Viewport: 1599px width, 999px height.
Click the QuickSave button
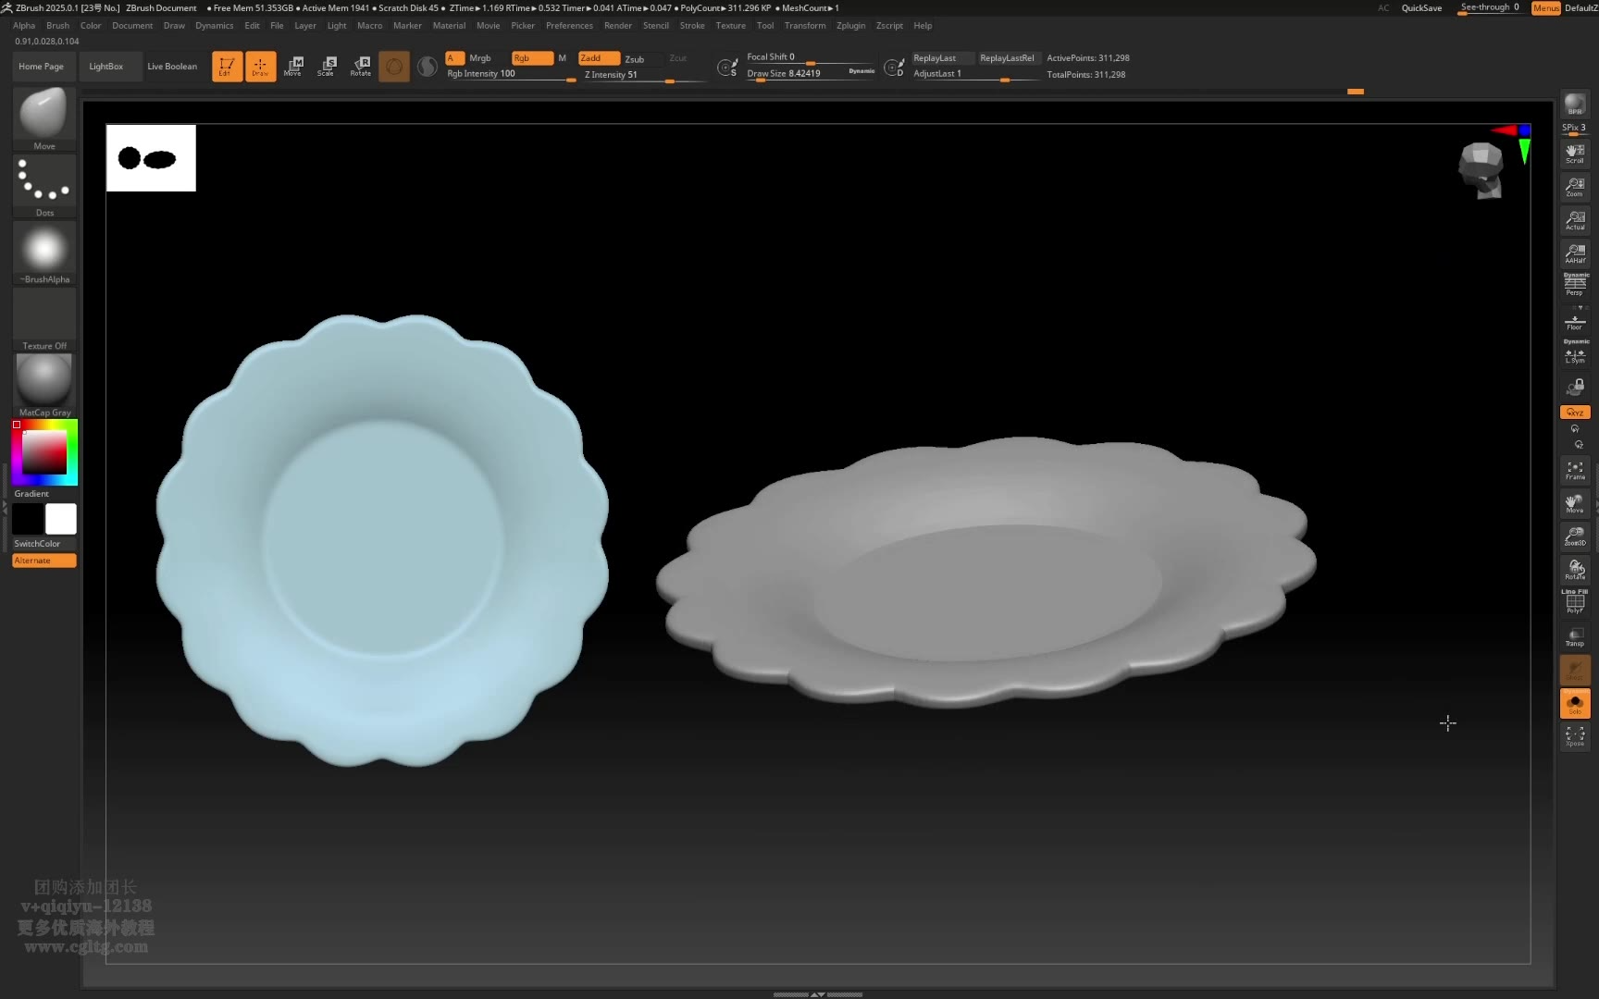pos(1420,8)
